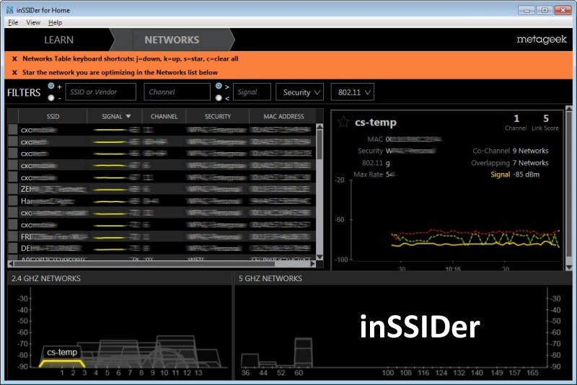Screen dimensions: 577x385
Task: Open the Security filter dropdown
Action: [300, 92]
